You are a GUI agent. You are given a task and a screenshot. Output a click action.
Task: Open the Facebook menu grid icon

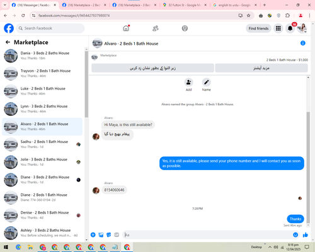coord(278,28)
